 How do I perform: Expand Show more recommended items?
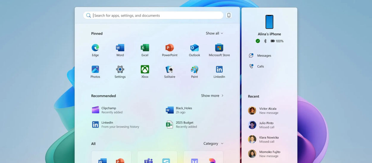tap(212, 96)
